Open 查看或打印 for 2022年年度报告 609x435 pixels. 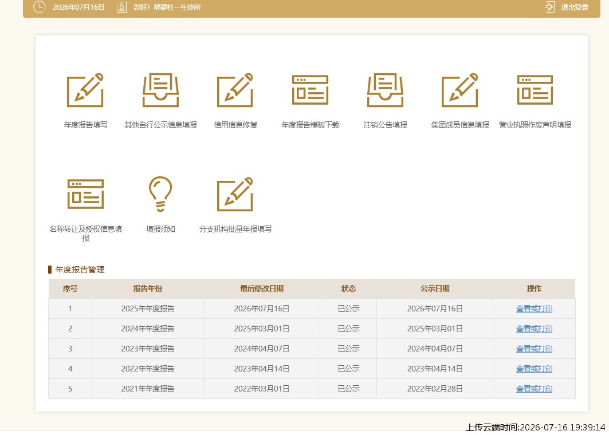pyautogui.click(x=534, y=369)
